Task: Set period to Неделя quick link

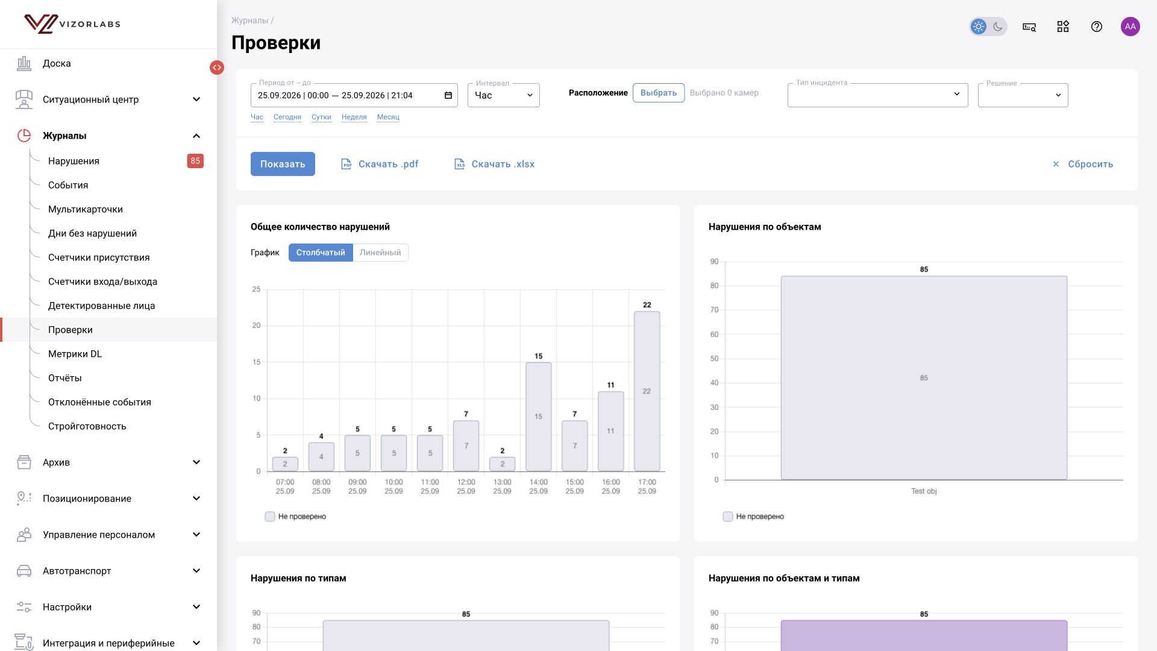Action: [x=354, y=117]
